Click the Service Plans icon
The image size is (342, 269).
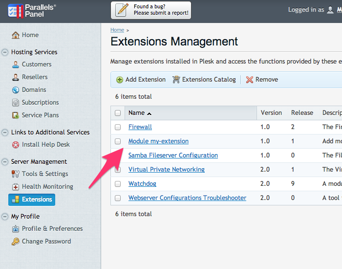(x=16, y=115)
